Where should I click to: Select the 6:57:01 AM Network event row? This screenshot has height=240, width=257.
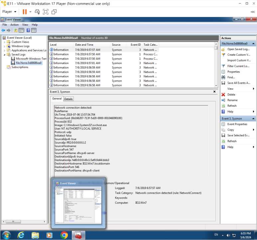click(104, 63)
